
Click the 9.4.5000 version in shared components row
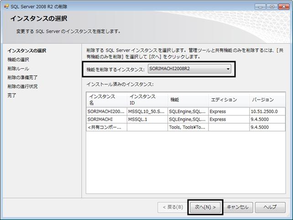point(267,127)
